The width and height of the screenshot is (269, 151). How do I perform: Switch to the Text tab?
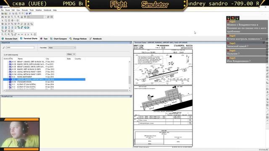click(44, 39)
